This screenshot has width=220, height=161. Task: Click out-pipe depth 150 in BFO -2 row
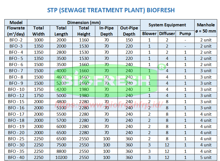pyautogui.click(x=129, y=40)
